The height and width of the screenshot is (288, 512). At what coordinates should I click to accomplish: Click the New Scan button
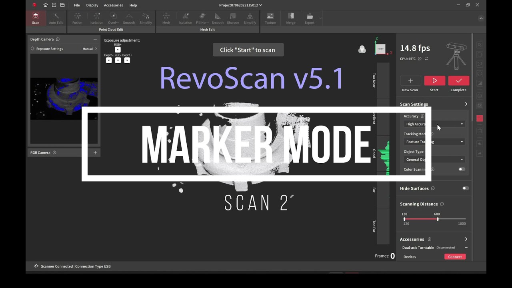tap(410, 80)
